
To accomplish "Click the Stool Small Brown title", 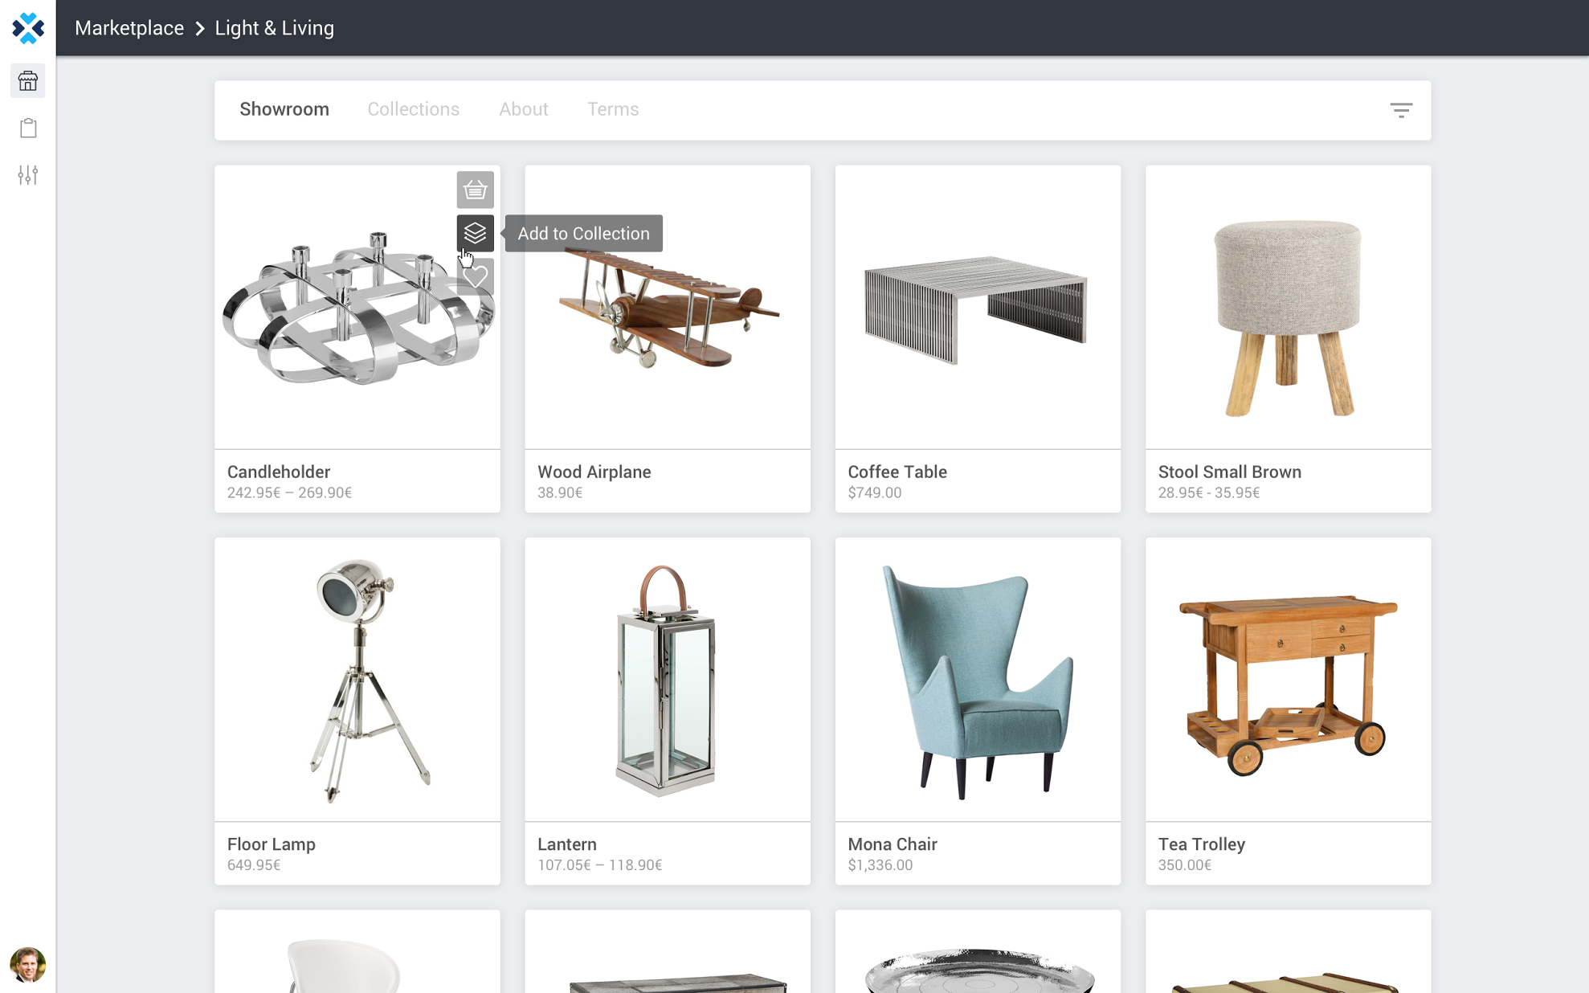I will pos(1230,472).
